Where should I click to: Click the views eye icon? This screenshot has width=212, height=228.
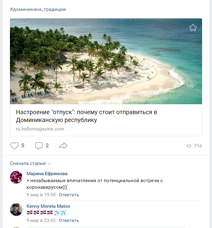coord(189,146)
